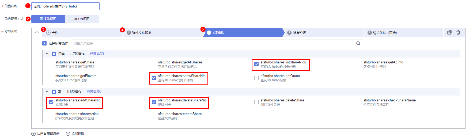469x137 pixels.
Task: Click the 请输入关键字 search field
Action: coord(217,43)
